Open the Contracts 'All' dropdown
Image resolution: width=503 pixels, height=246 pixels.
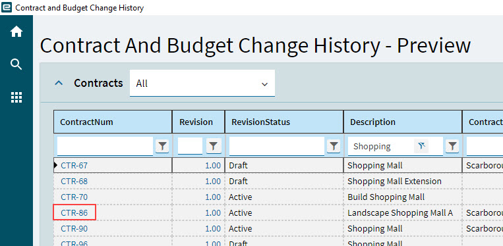pos(202,84)
